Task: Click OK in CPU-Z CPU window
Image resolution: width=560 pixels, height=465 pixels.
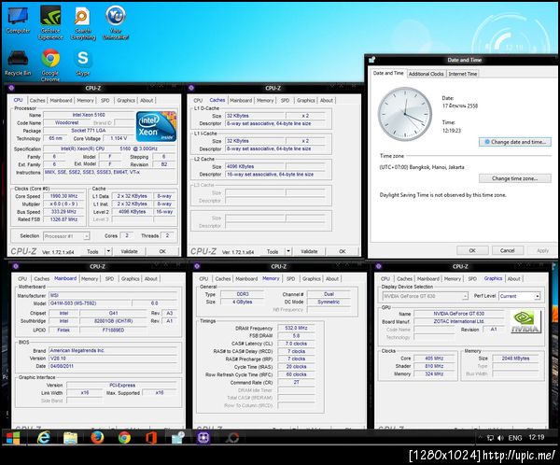Action: pos(162,251)
